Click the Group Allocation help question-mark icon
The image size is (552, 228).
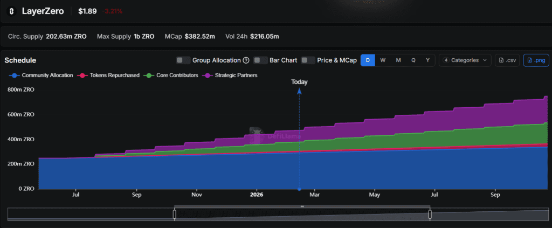click(x=246, y=60)
